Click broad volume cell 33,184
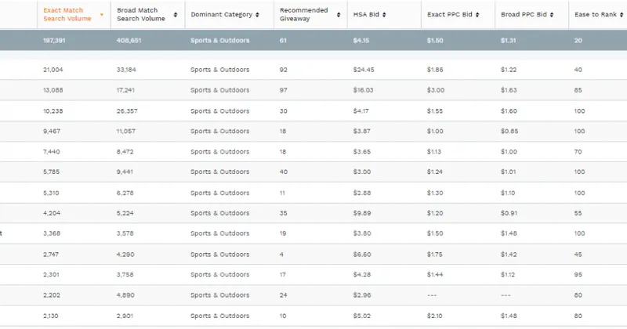The image size is (627, 329). point(126,70)
